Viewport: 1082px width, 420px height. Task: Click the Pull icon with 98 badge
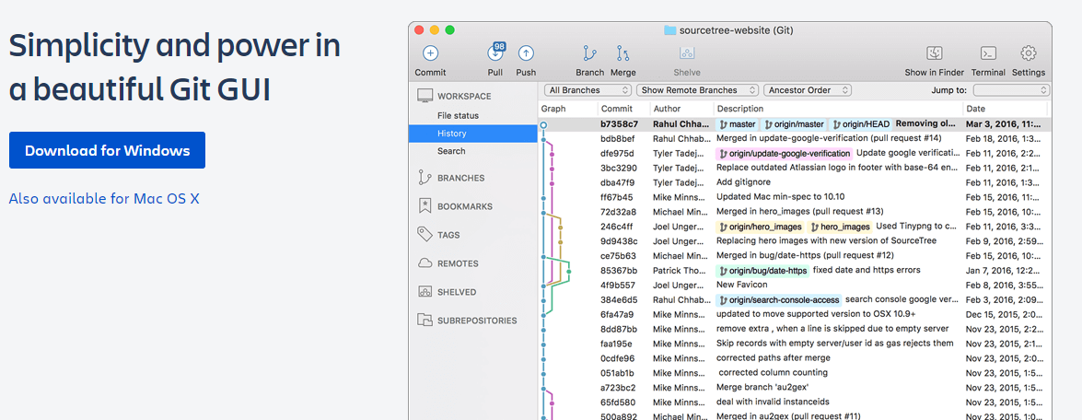click(x=495, y=52)
